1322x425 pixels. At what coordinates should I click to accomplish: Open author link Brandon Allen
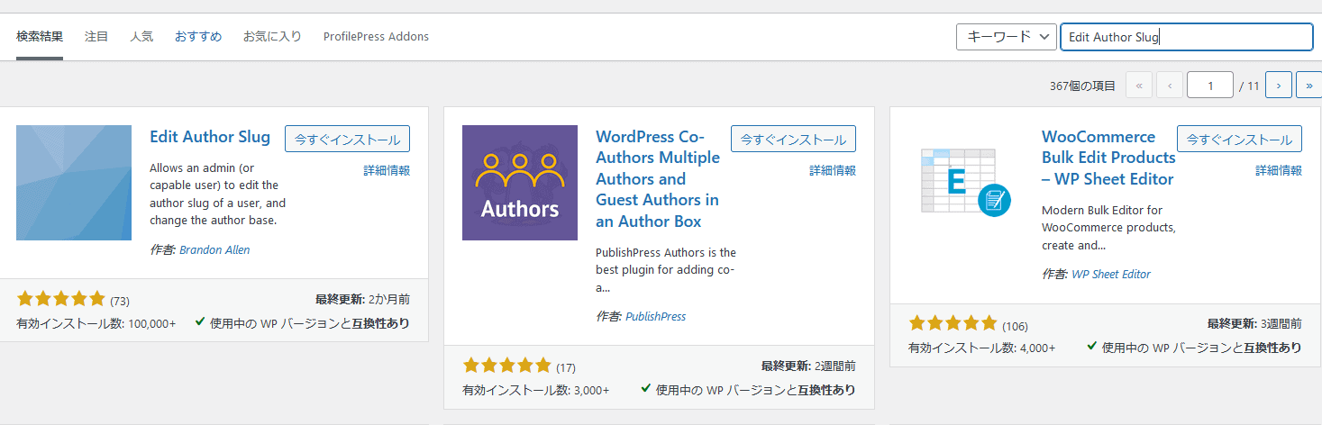(214, 250)
